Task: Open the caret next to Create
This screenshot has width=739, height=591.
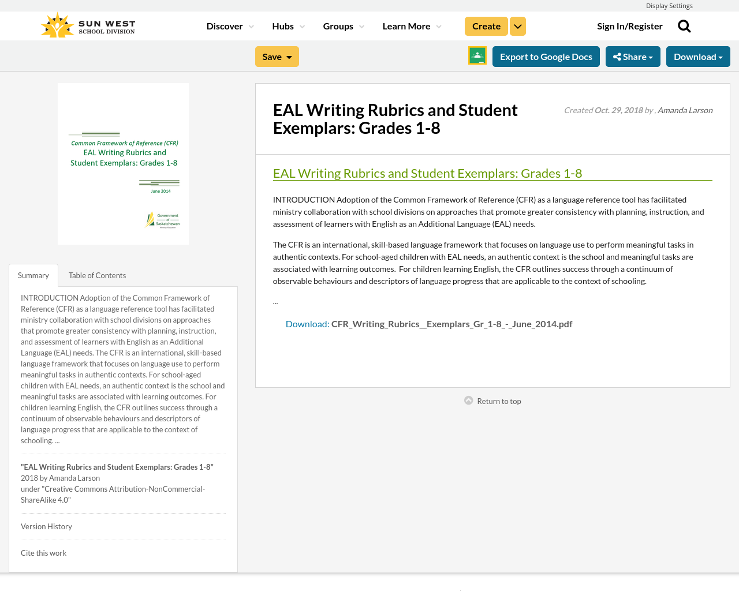Action: click(517, 25)
